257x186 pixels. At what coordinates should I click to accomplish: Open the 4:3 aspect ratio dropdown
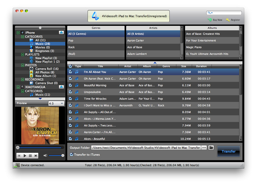tap(56, 103)
